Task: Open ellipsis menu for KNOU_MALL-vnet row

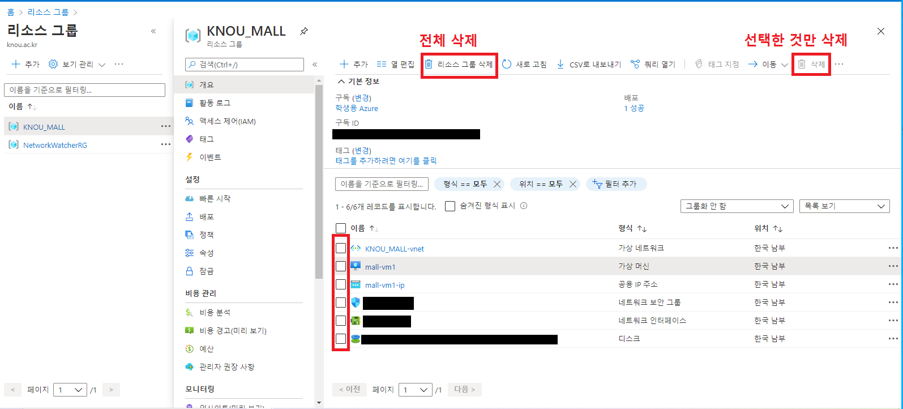Action: coord(893,248)
